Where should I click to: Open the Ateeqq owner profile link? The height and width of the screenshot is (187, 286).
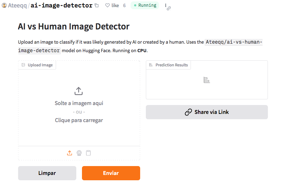point(17,6)
